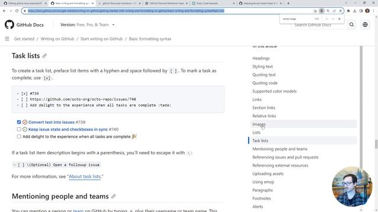Click the open-issue icon next to Keep issue state
The width and height of the screenshot is (378, 212).
[25, 130]
